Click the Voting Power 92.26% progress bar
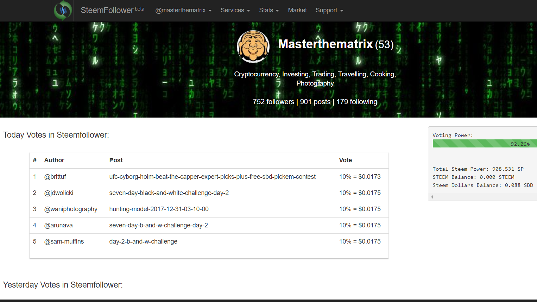The height and width of the screenshot is (302, 537). [x=485, y=144]
